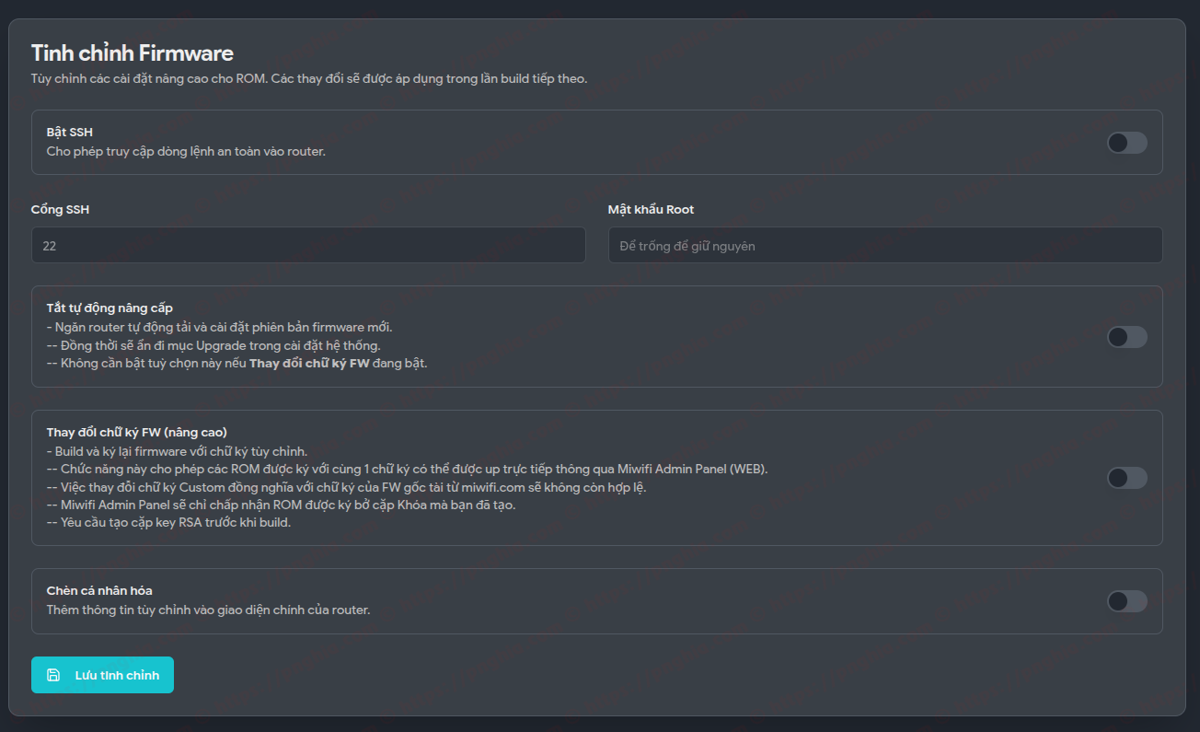Click the Chèn cá nhân hóa description text

[210, 609]
